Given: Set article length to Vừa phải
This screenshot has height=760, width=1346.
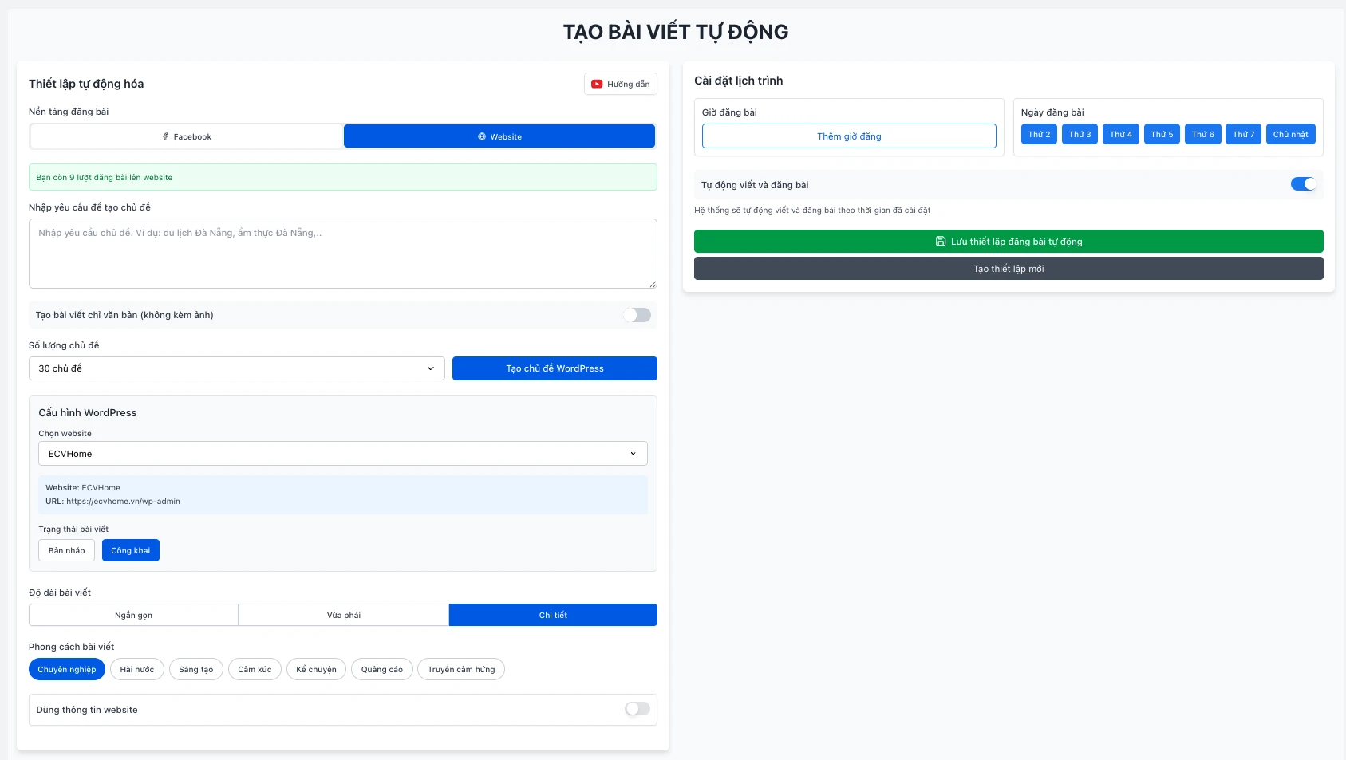Looking at the screenshot, I should [344, 615].
